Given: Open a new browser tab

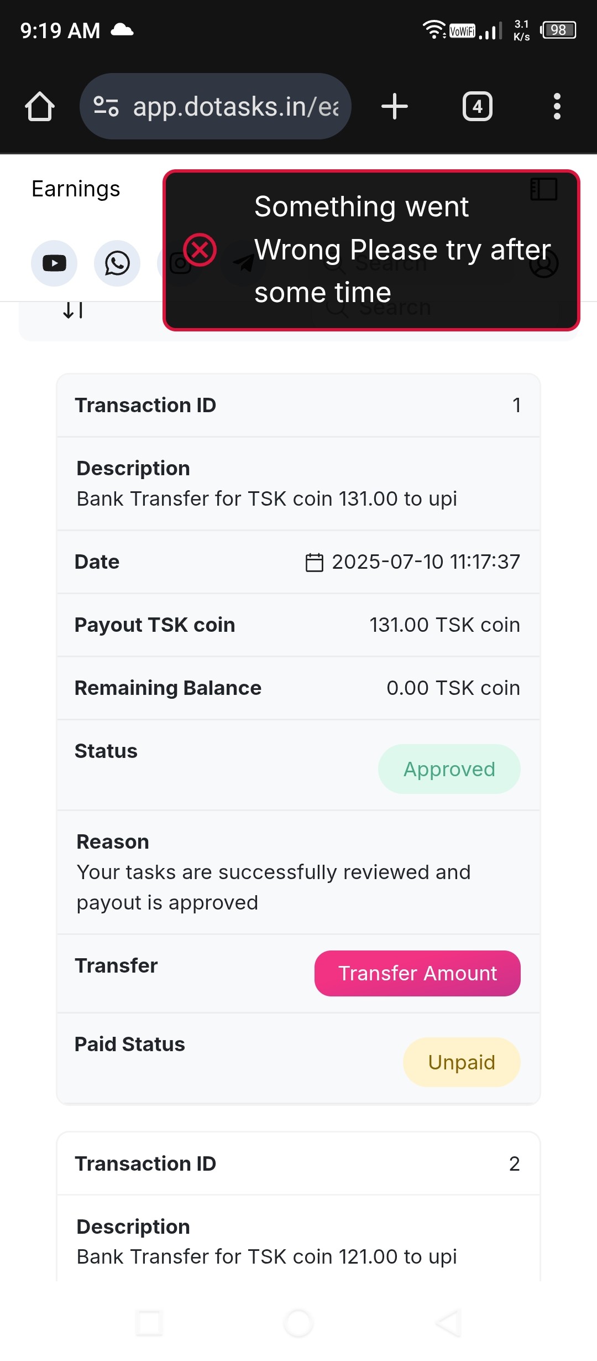Looking at the screenshot, I should coord(395,106).
